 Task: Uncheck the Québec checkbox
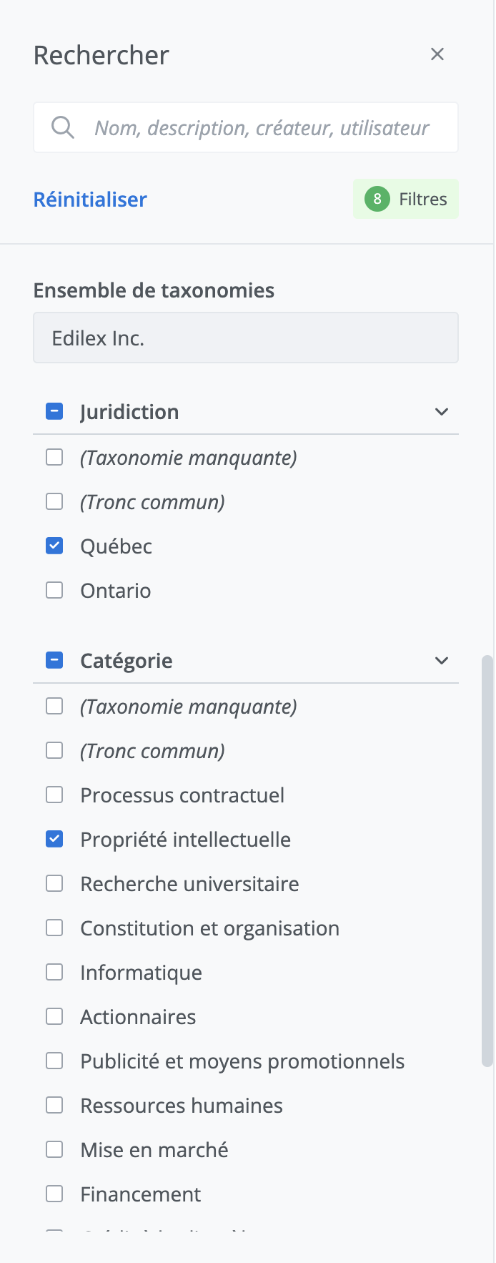point(54,546)
